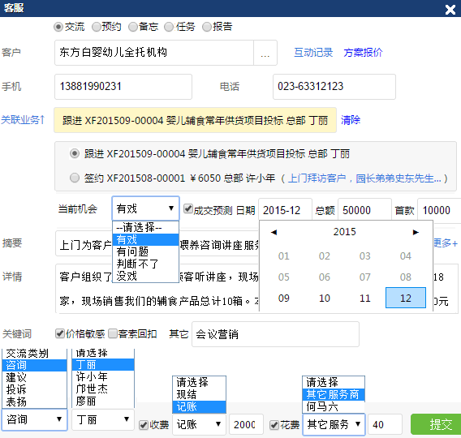Select the 备忘 radio button

pos(133,27)
